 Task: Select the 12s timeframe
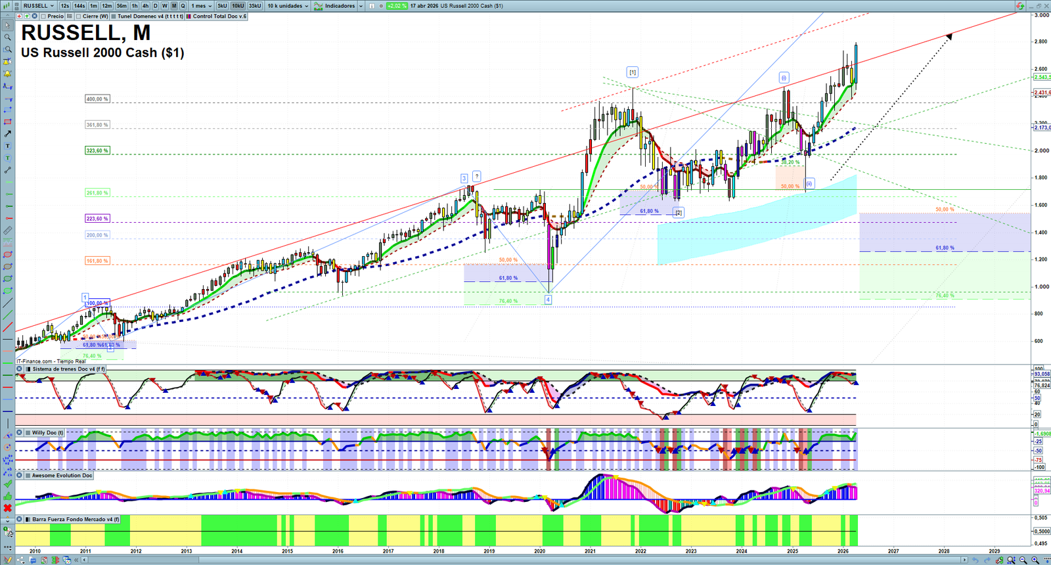pyautogui.click(x=64, y=6)
